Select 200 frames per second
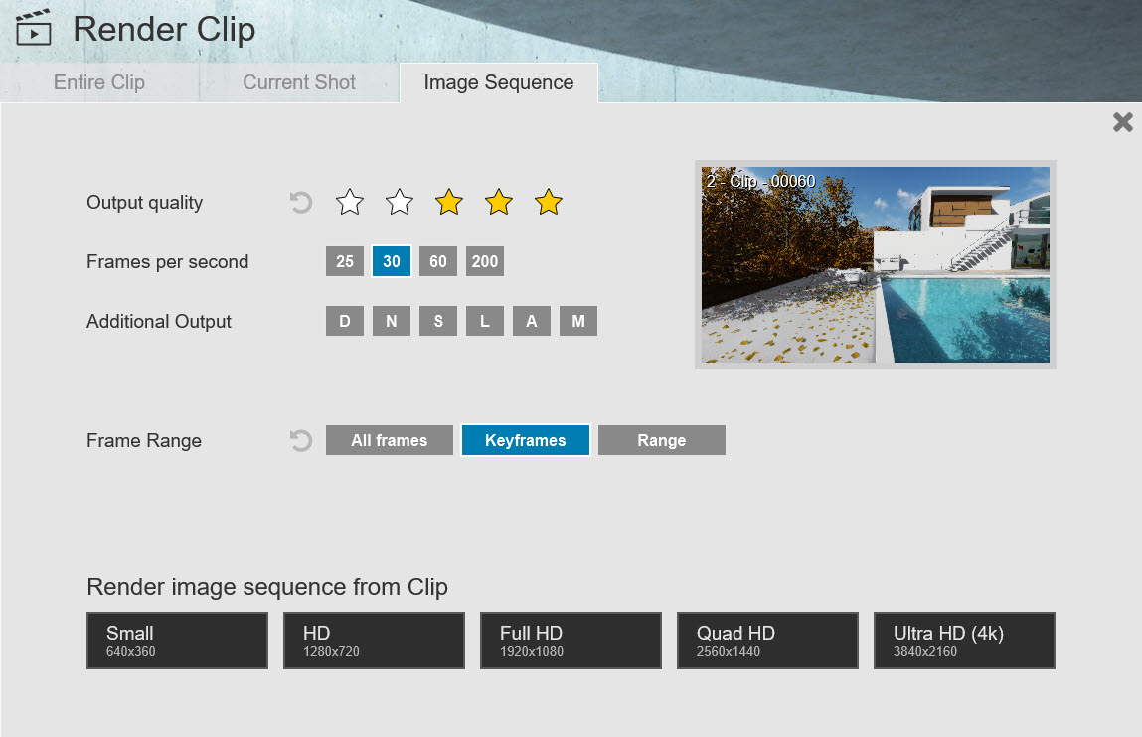 coord(484,261)
